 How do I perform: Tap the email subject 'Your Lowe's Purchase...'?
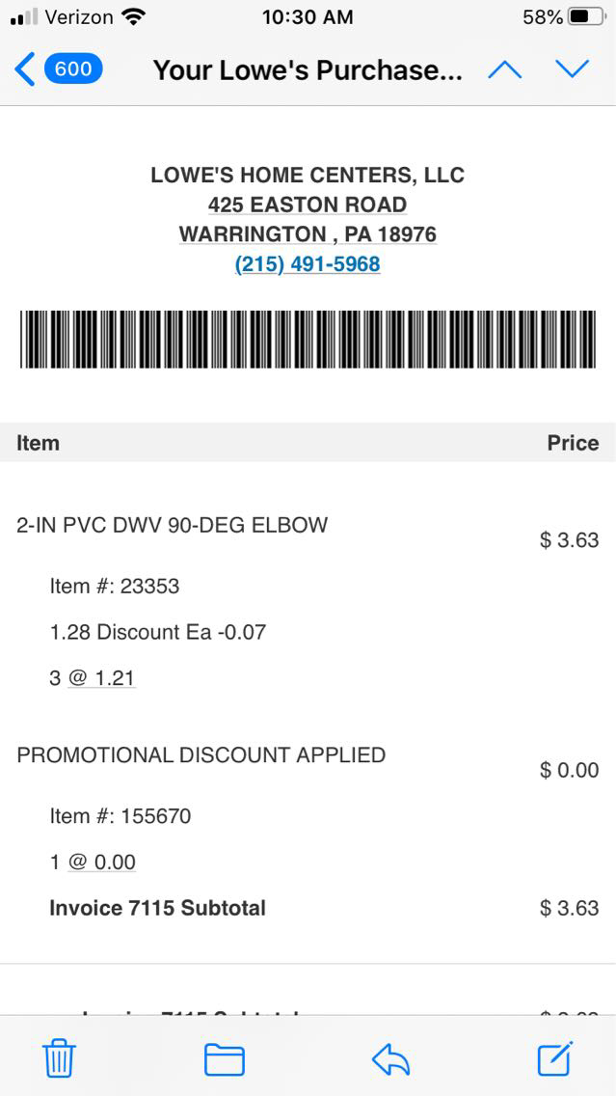coord(308,69)
